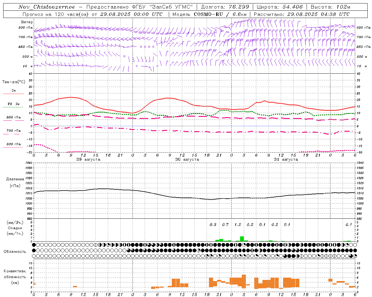The height and width of the screenshot is (297, 372).
Task: Click the precipitation value 0.7
Action: [x=225, y=224]
